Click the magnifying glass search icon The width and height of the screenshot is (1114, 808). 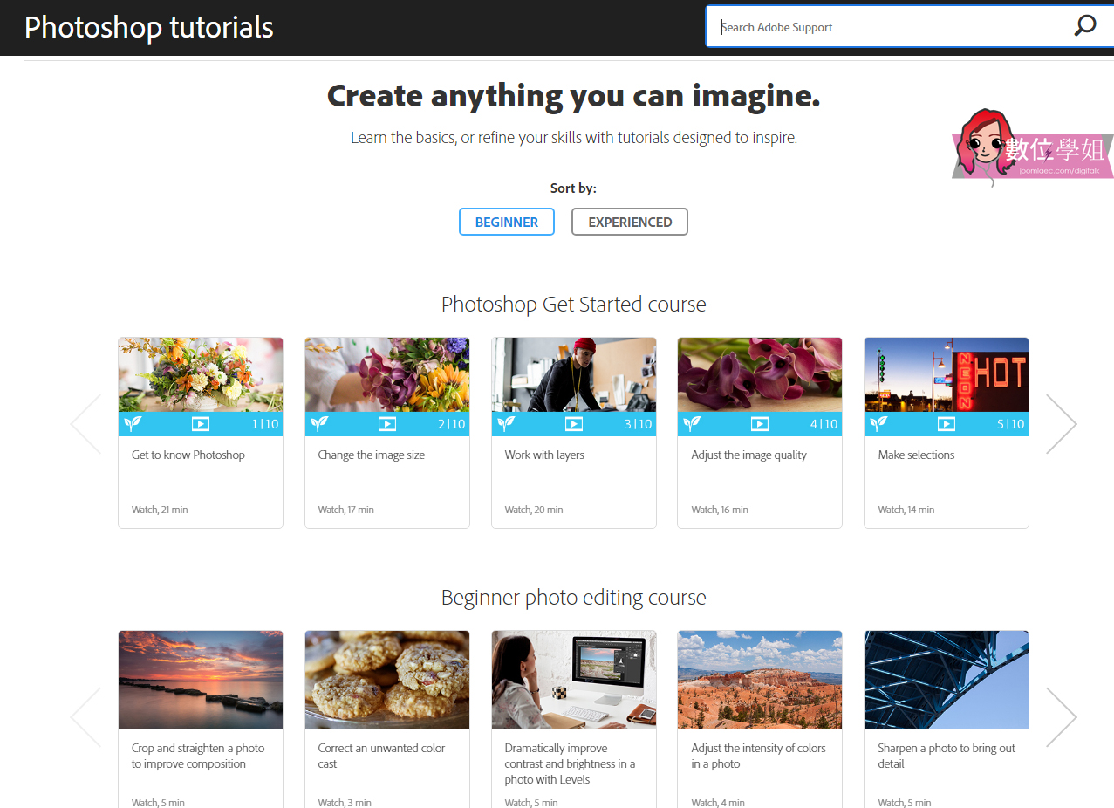pyautogui.click(x=1084, y=27)
